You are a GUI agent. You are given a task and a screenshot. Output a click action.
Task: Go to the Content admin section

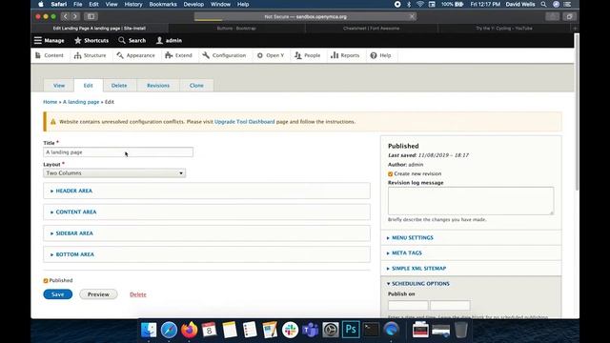(49, 55)
